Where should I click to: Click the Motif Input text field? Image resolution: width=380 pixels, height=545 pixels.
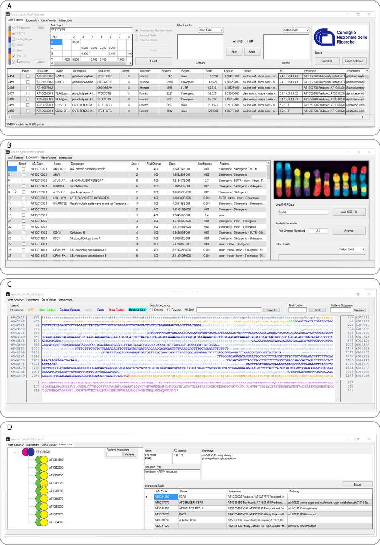(x=91, y=30)
